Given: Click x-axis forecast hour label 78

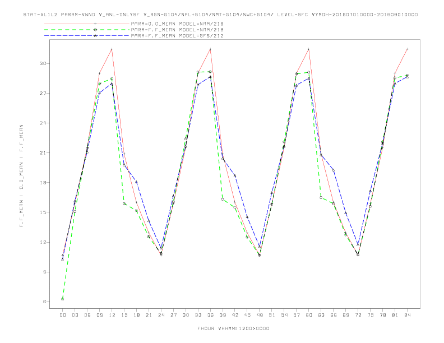Looking at the screenshot, I should point(382,315).
